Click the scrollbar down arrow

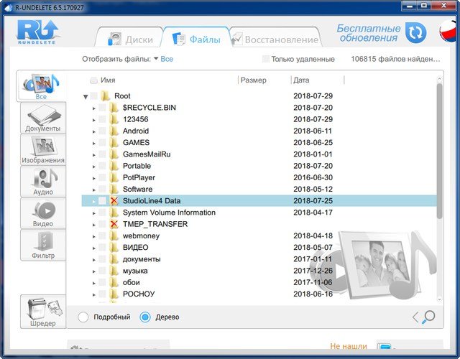point(439,299)
